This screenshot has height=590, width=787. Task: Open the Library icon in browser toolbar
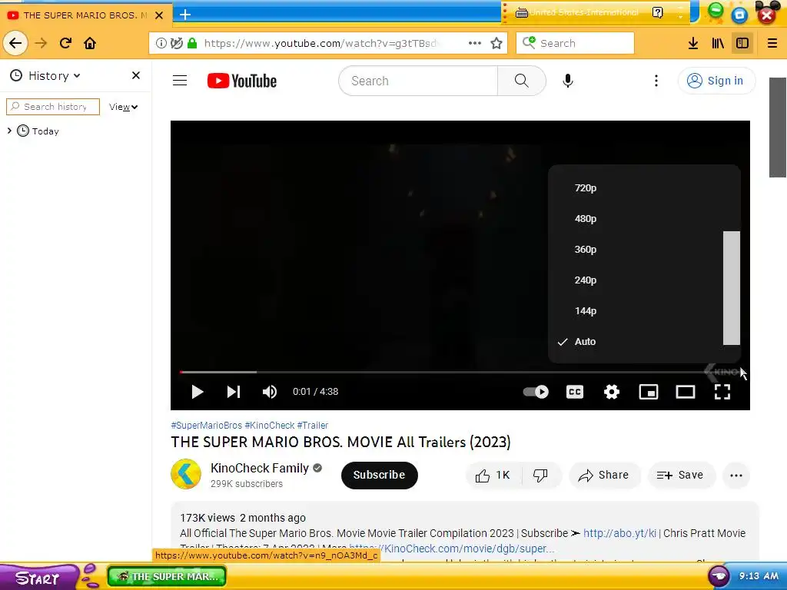[718, 43]
